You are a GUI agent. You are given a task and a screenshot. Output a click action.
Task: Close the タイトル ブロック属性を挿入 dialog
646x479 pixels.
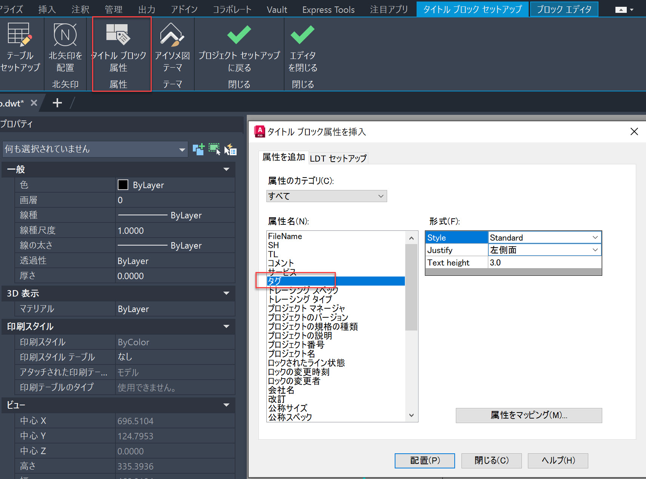[x=634, y=131]
